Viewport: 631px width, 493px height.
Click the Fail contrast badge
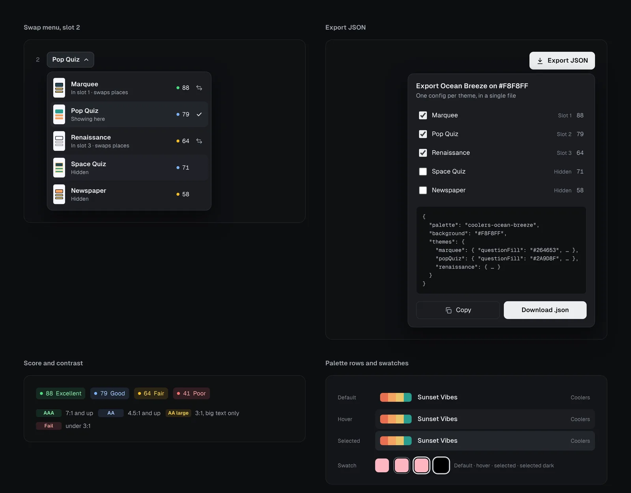click(49, 426)
